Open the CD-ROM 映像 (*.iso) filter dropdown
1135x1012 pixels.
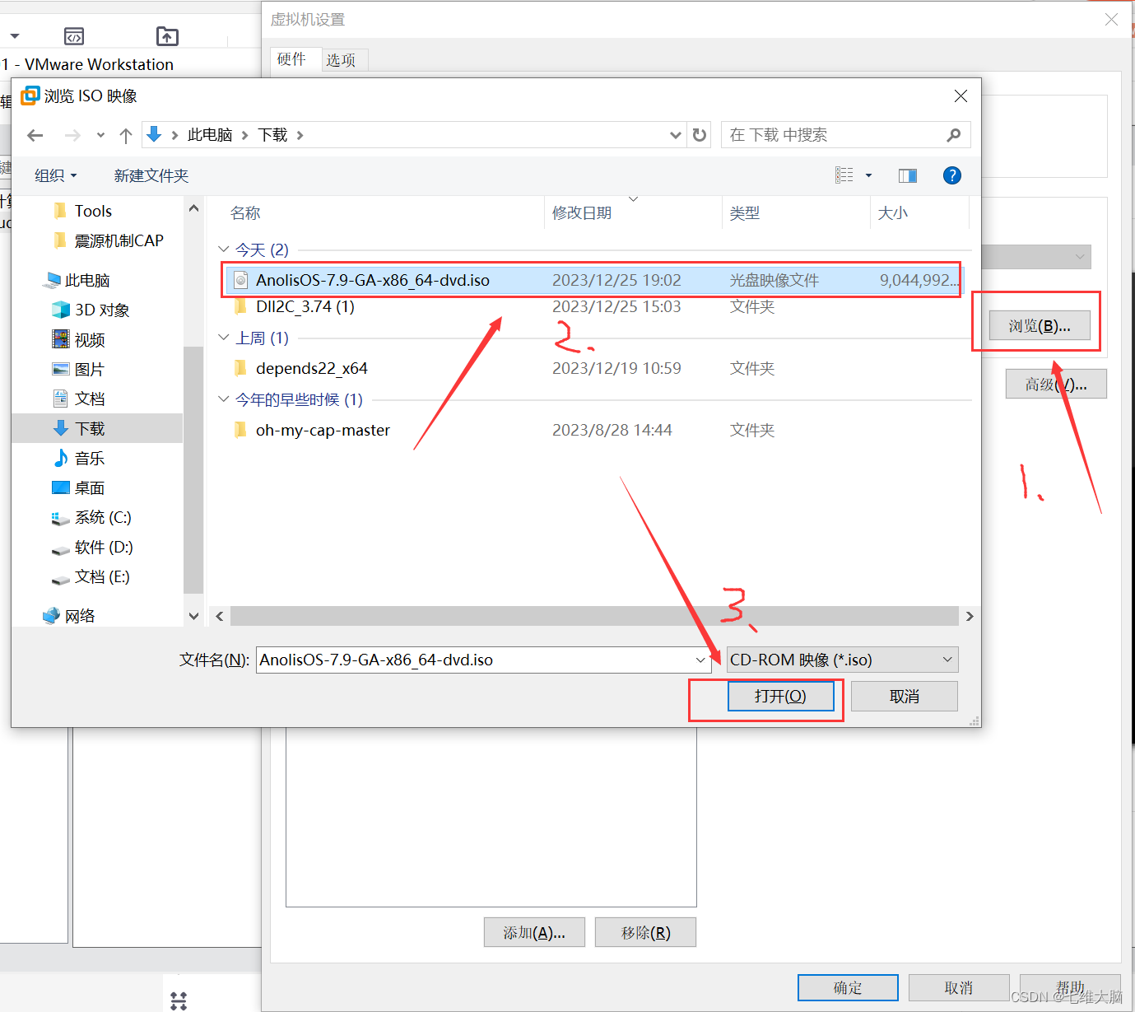pos(843,660)
